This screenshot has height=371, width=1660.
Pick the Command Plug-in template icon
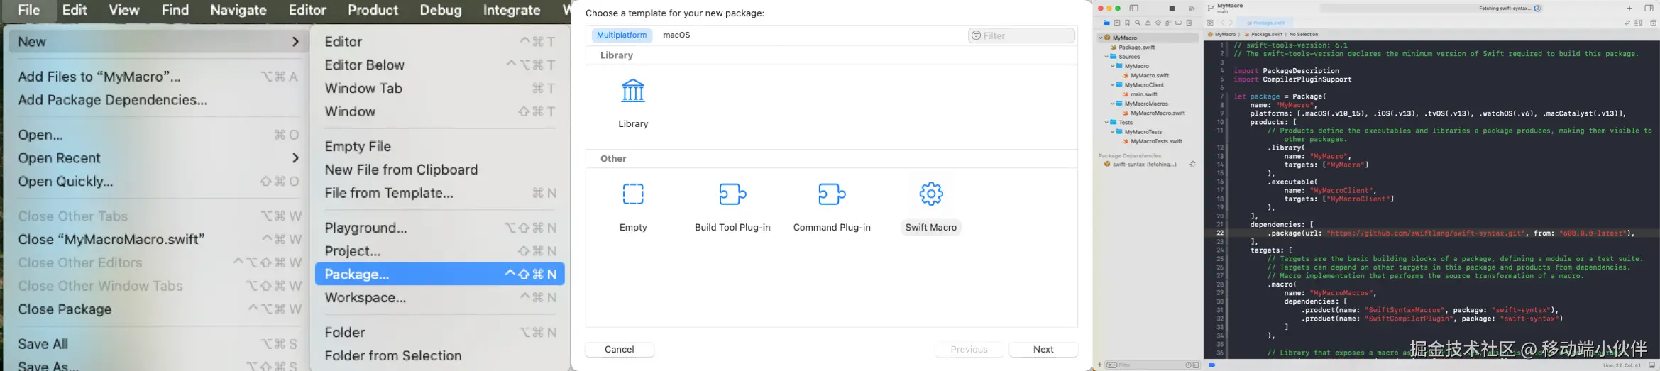click(831, 194)
